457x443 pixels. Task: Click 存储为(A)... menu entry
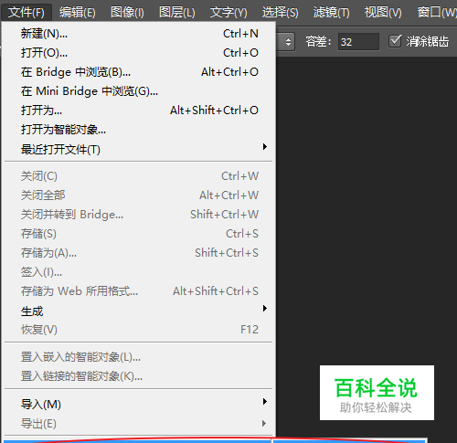tap(139, 253)
